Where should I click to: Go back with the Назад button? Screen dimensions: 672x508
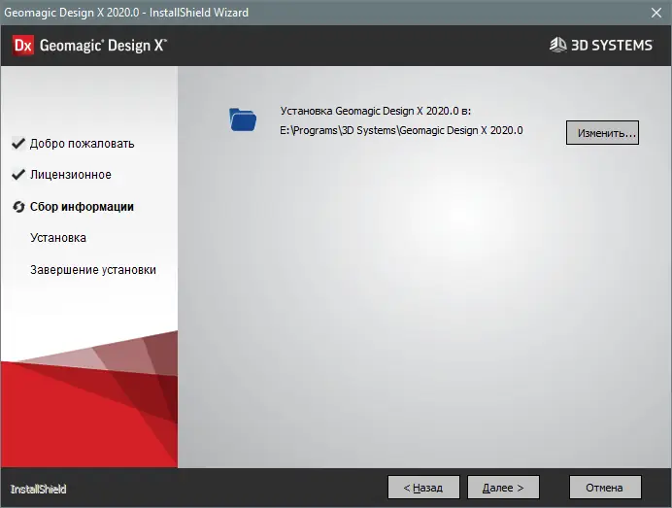click(423, 488)
